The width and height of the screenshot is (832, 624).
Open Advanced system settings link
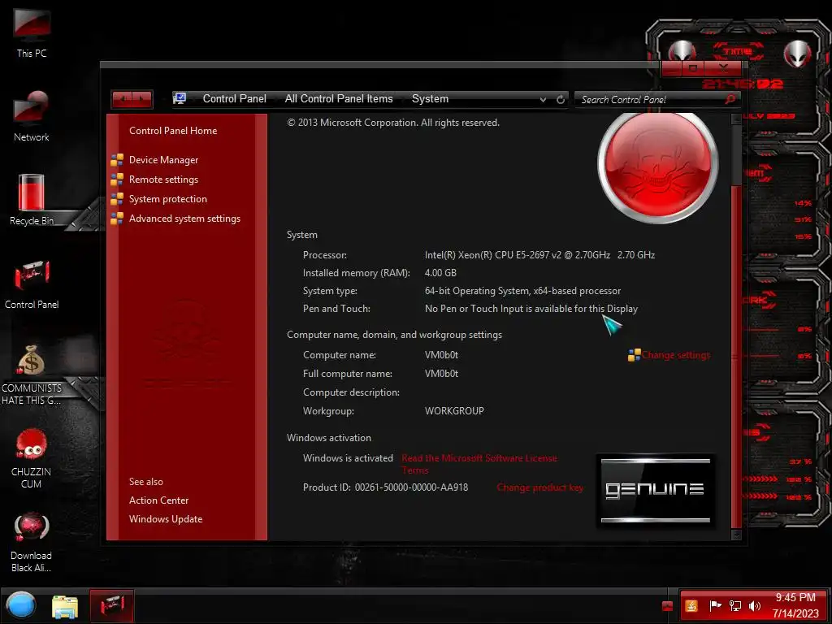coord(184,219)
